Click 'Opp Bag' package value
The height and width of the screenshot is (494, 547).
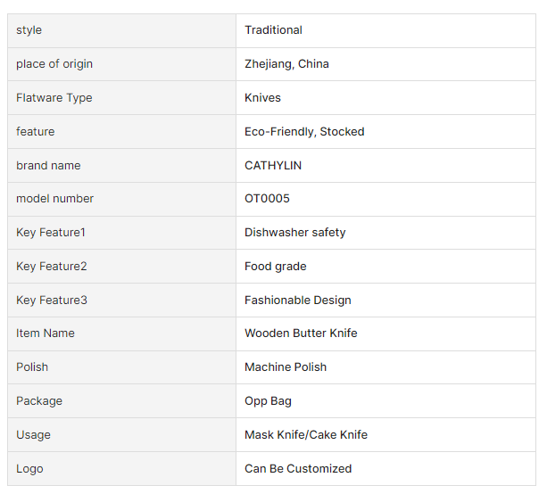[x=268, y=401]
